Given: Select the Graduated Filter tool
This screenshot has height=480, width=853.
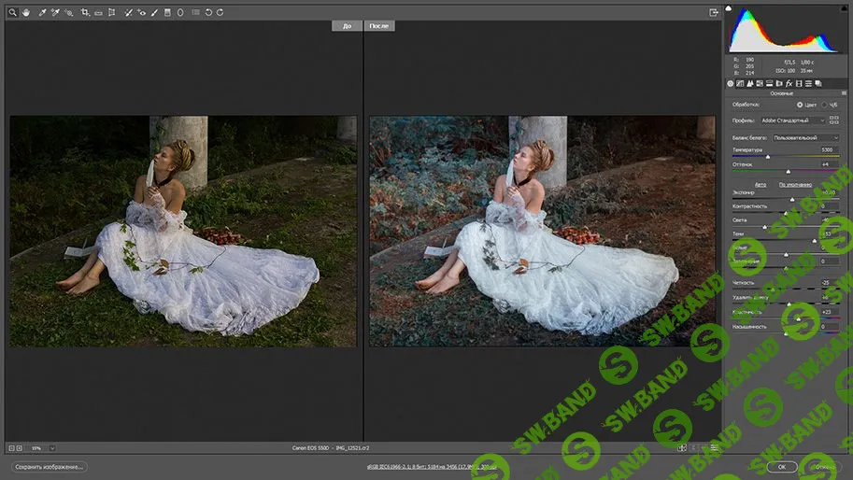Looking at the screenshot, I should click(x=167, y=12).
